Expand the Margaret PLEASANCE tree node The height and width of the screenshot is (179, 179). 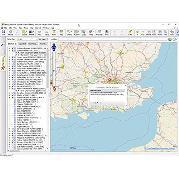(x=9, y=138)
